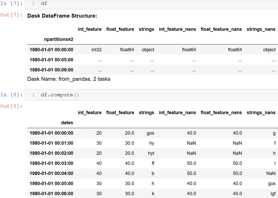Click the int_feature value 20 in 00:00:00 row
The width and height of the screenshot is (278, 198).
coord(99,133)
